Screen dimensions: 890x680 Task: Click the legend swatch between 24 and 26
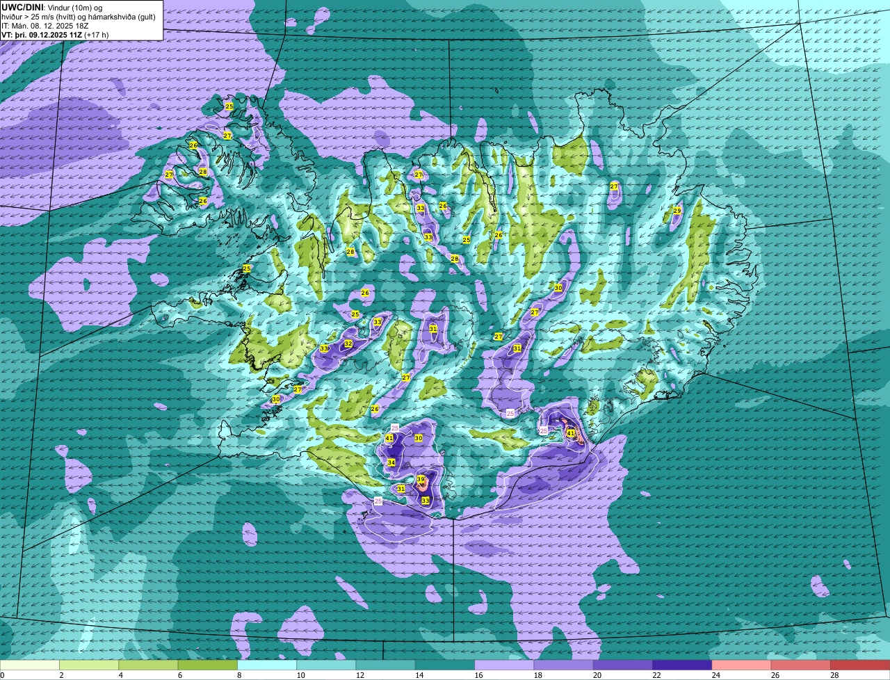pyautogui.click(x=741, y=665)
